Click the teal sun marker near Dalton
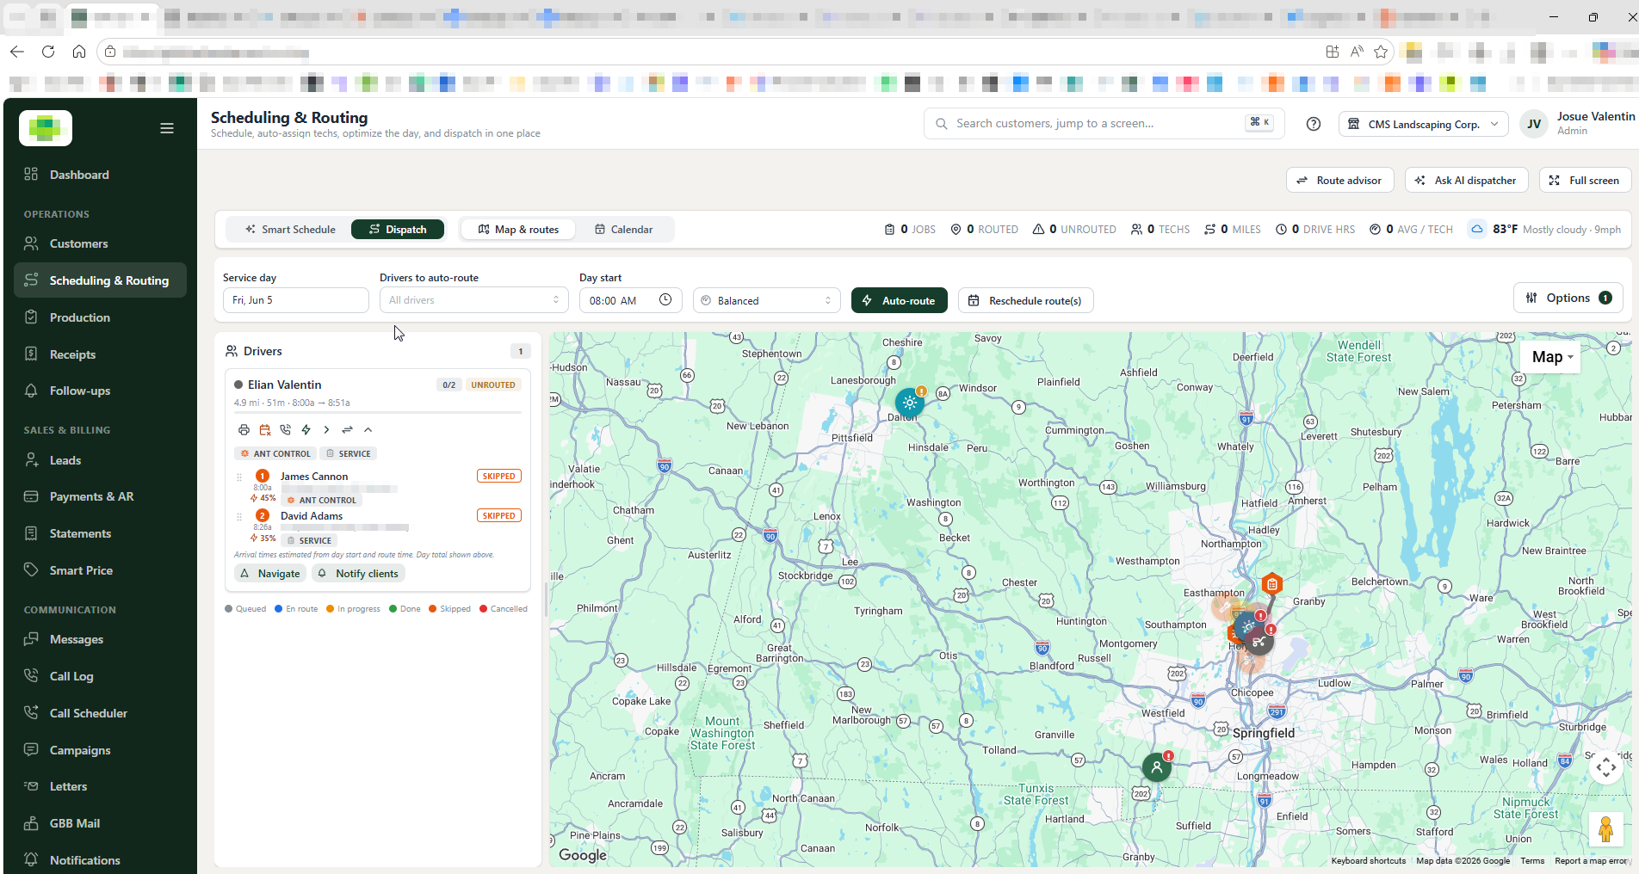This screenshot has width=1639, height=874. click(x=910, y=402)
